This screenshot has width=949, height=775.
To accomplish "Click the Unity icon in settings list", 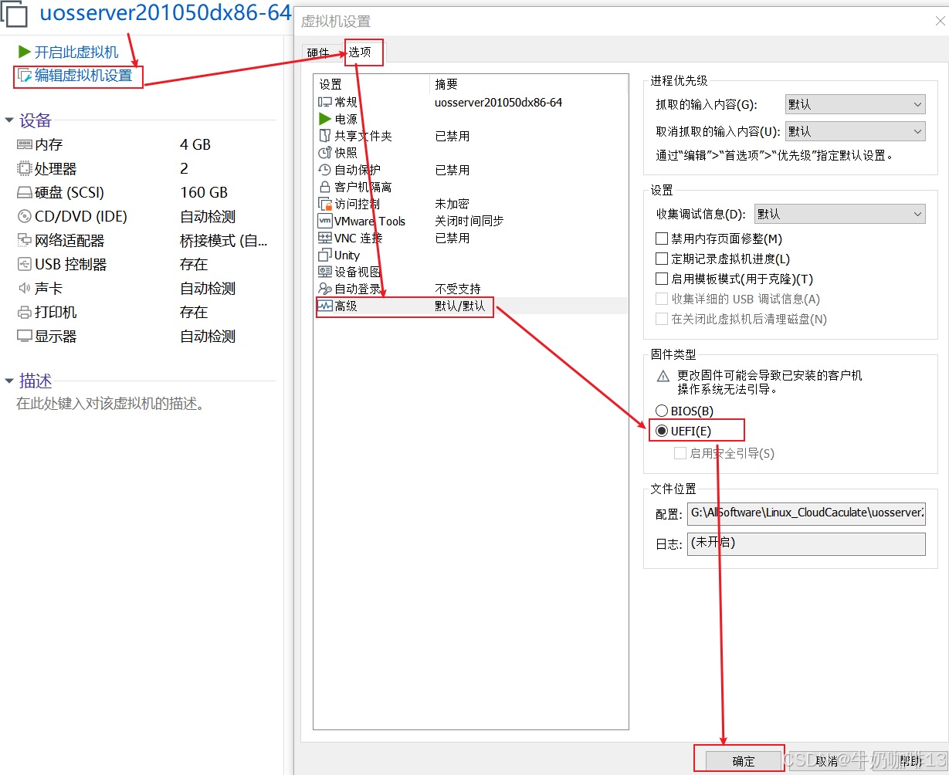I will (x=325, y=255).
